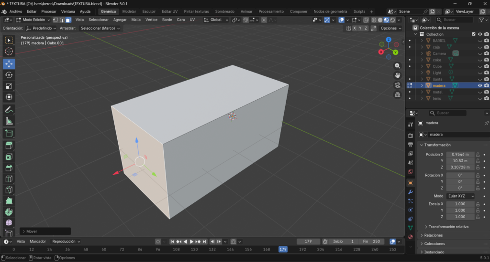Open the Modo Edición mode dropdown
Viewport: 490px width, 262px height.
point(33,20)
